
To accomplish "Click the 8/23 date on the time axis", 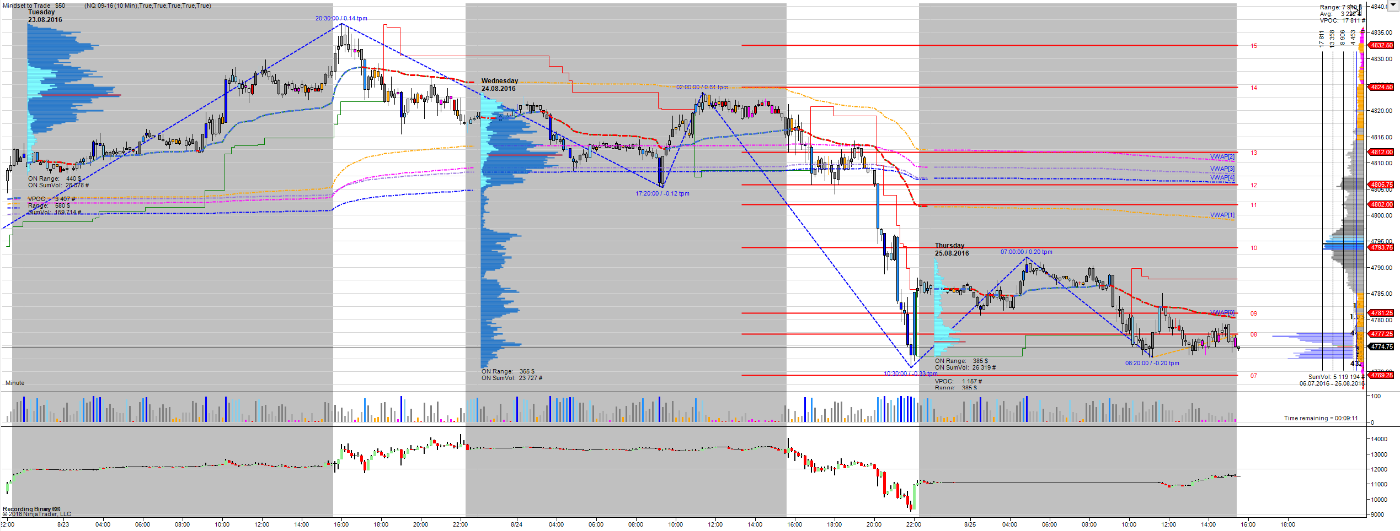I will click(63, 524).
